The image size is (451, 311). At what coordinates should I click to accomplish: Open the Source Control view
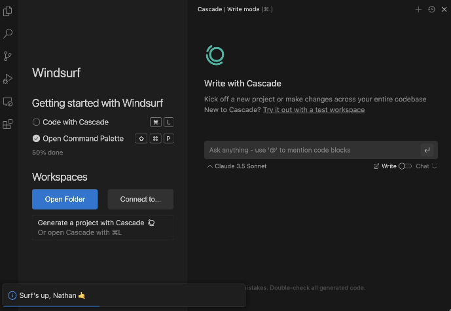(x=8, y=56)
